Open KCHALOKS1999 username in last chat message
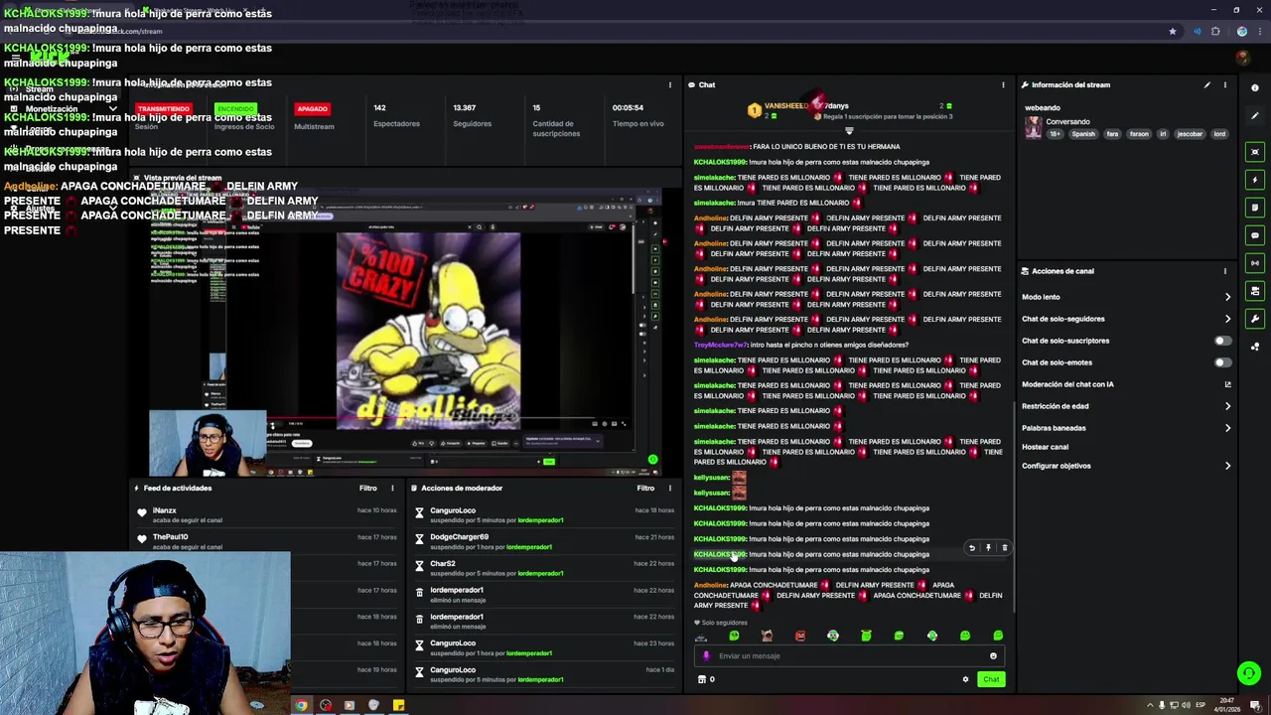1271x715 pixels. click(x=720, y=570)
